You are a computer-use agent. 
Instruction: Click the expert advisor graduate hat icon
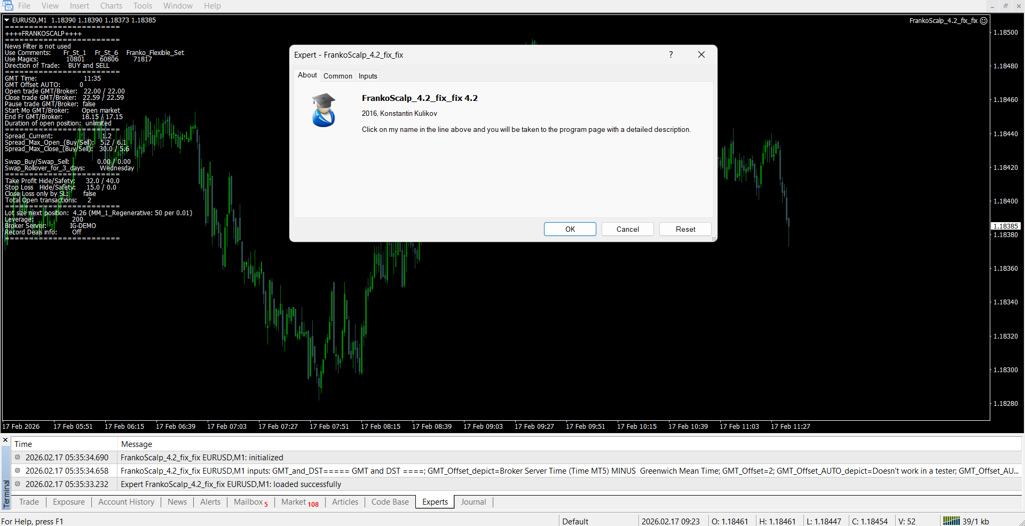pos(324,110)
